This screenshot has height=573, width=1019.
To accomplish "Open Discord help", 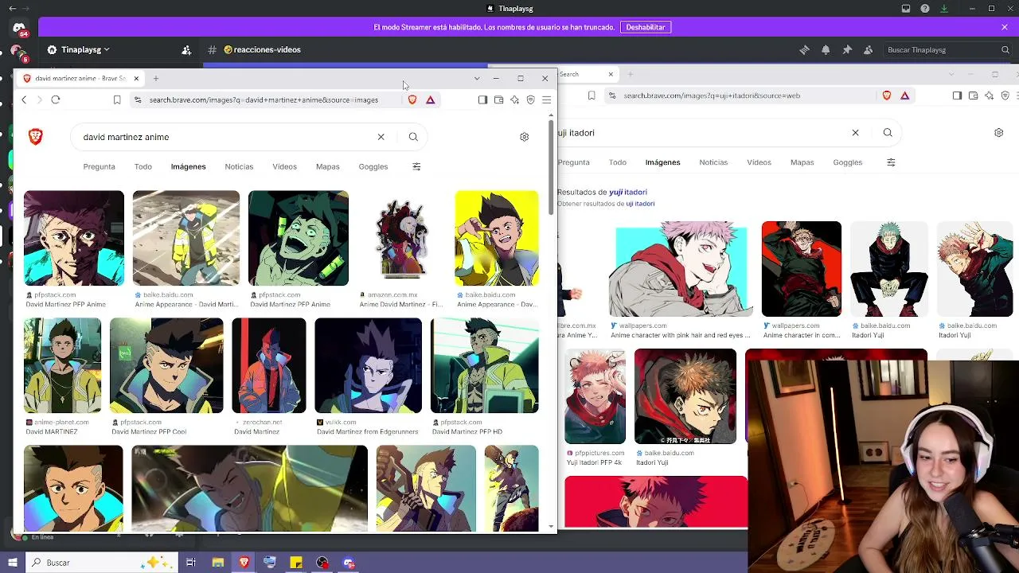I will (x=925, y=9).
